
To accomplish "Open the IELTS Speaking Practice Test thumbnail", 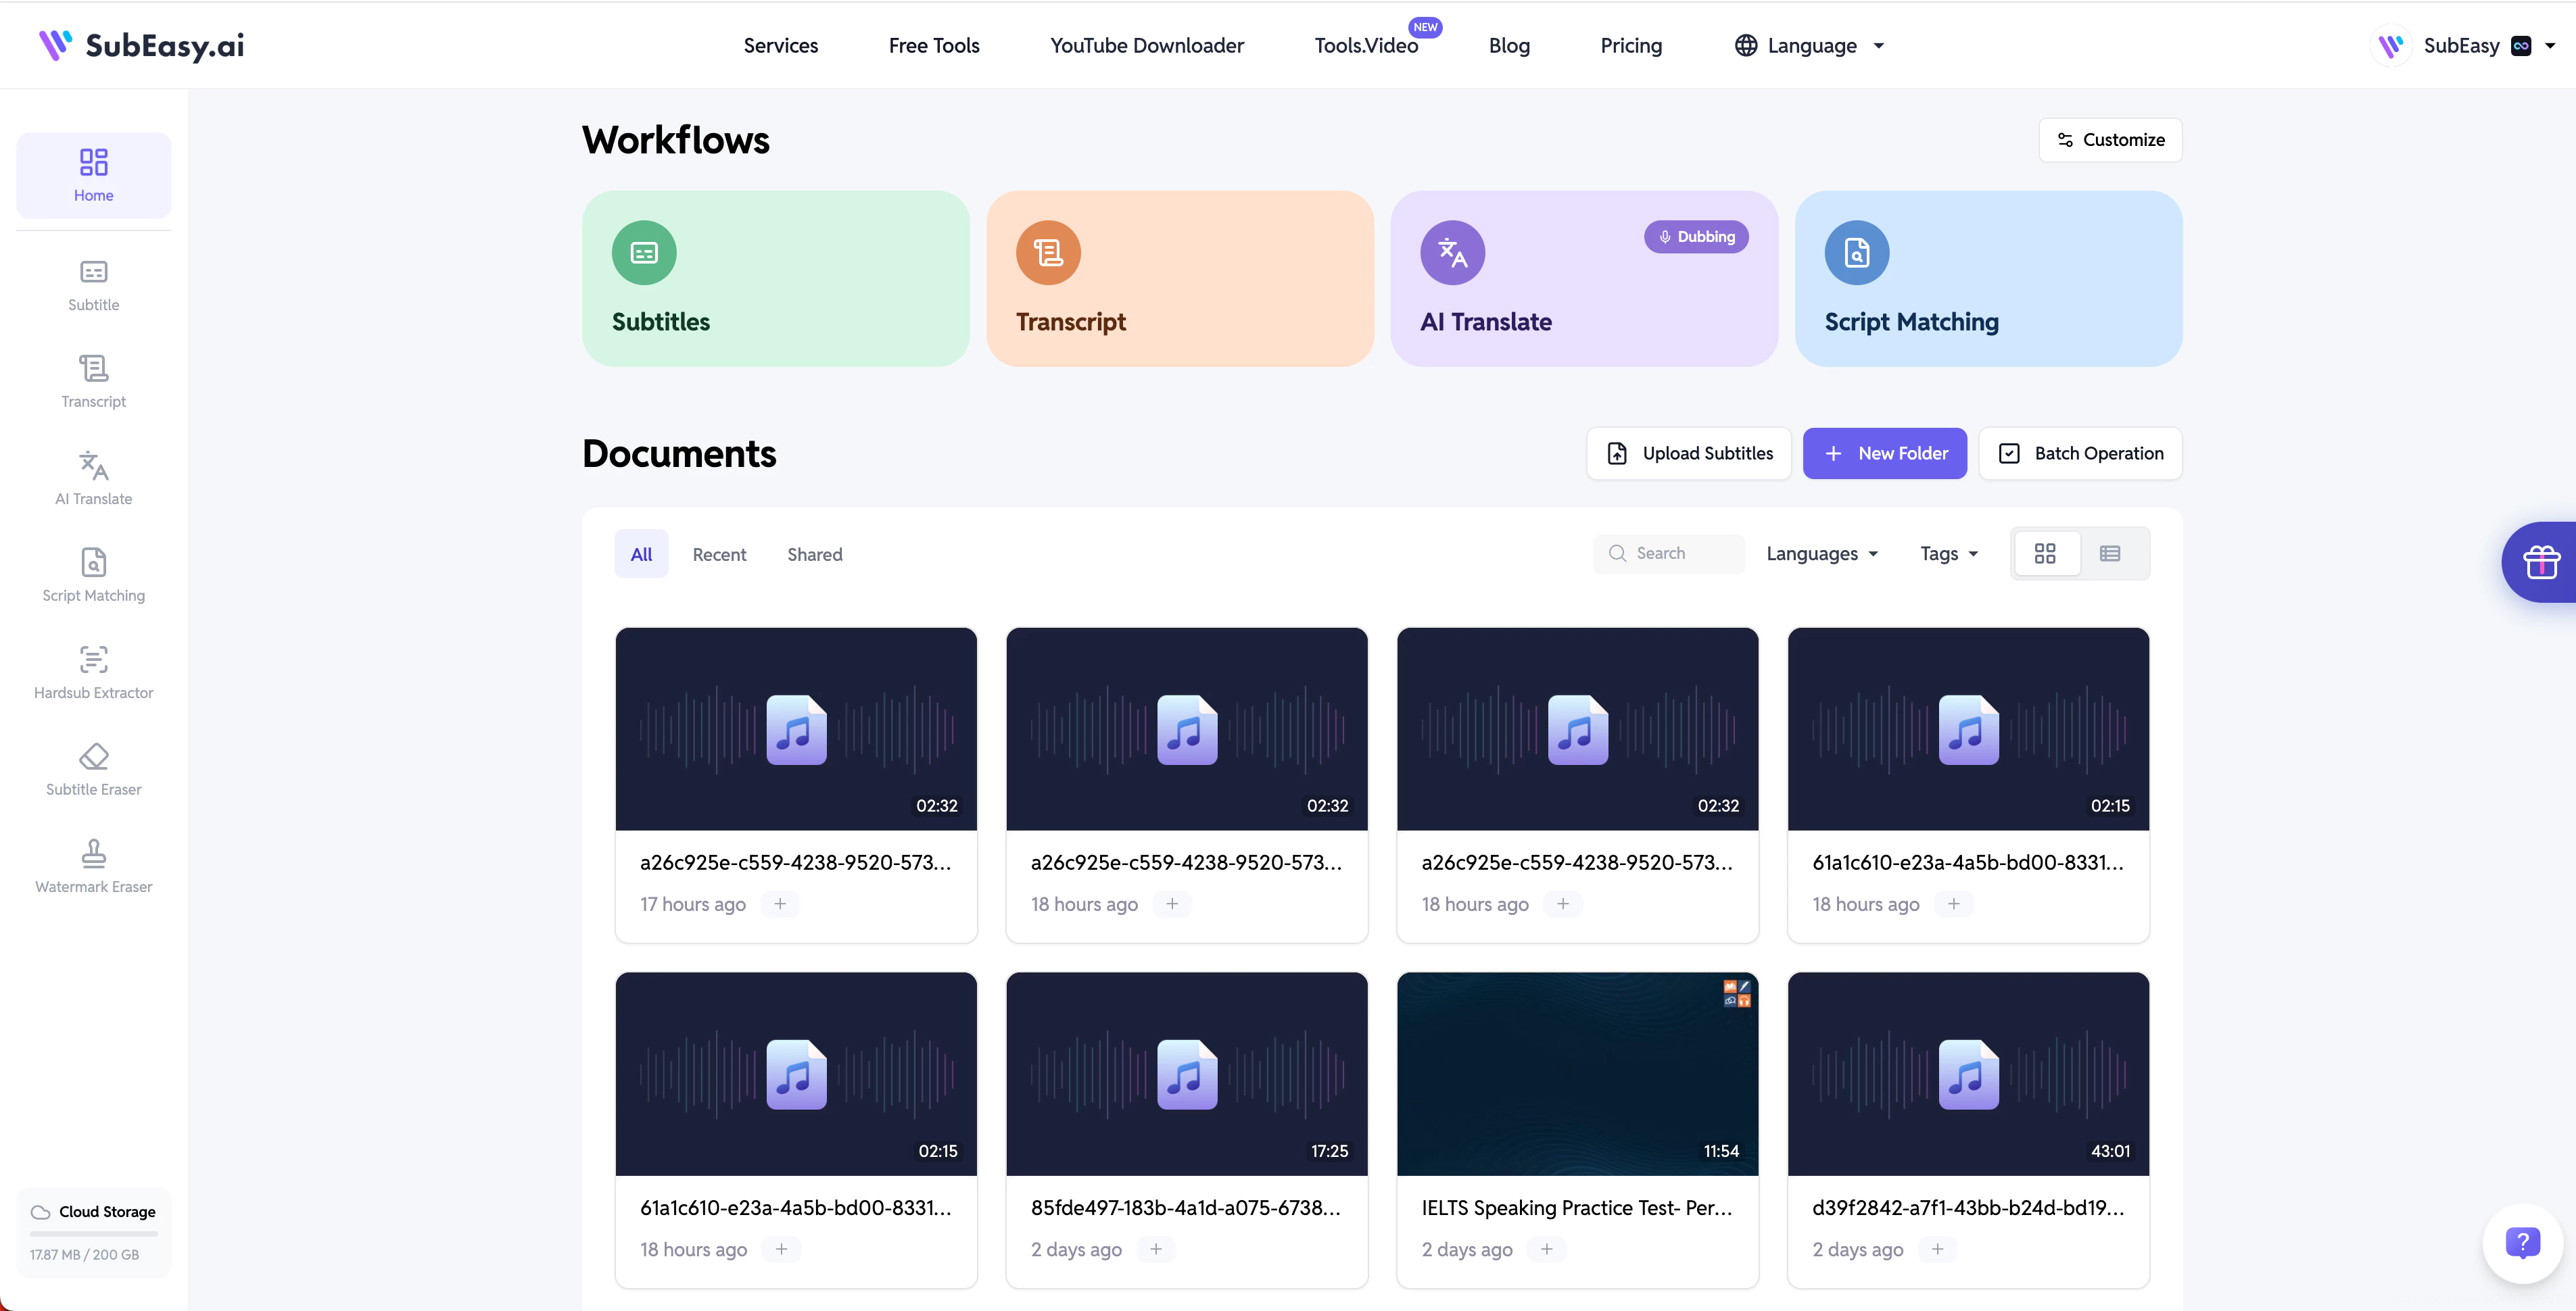I will point(1577,1073).
